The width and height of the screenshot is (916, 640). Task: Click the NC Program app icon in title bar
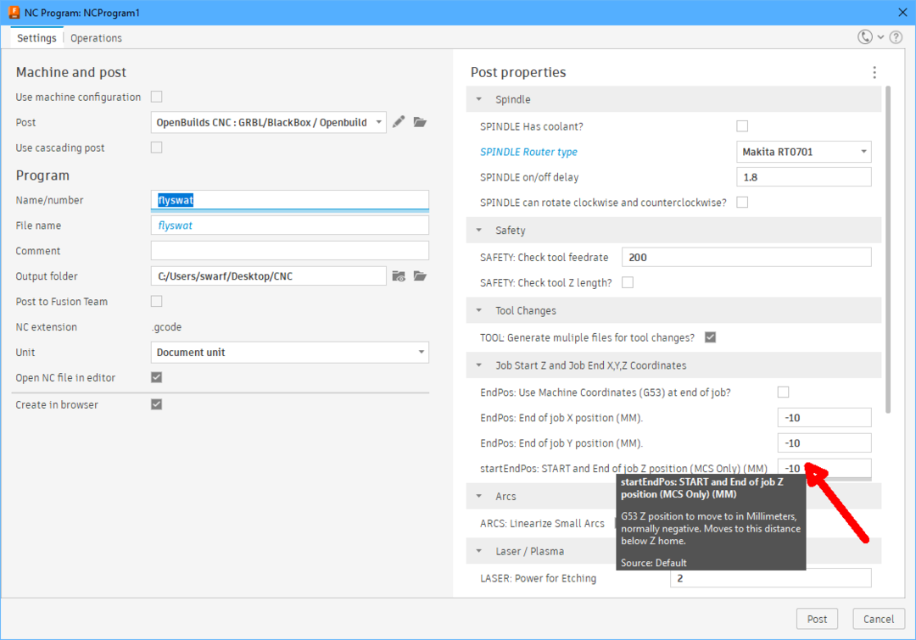13,12
